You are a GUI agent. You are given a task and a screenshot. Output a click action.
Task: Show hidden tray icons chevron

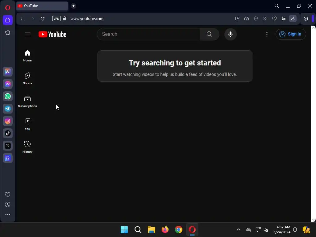(239, 230)
